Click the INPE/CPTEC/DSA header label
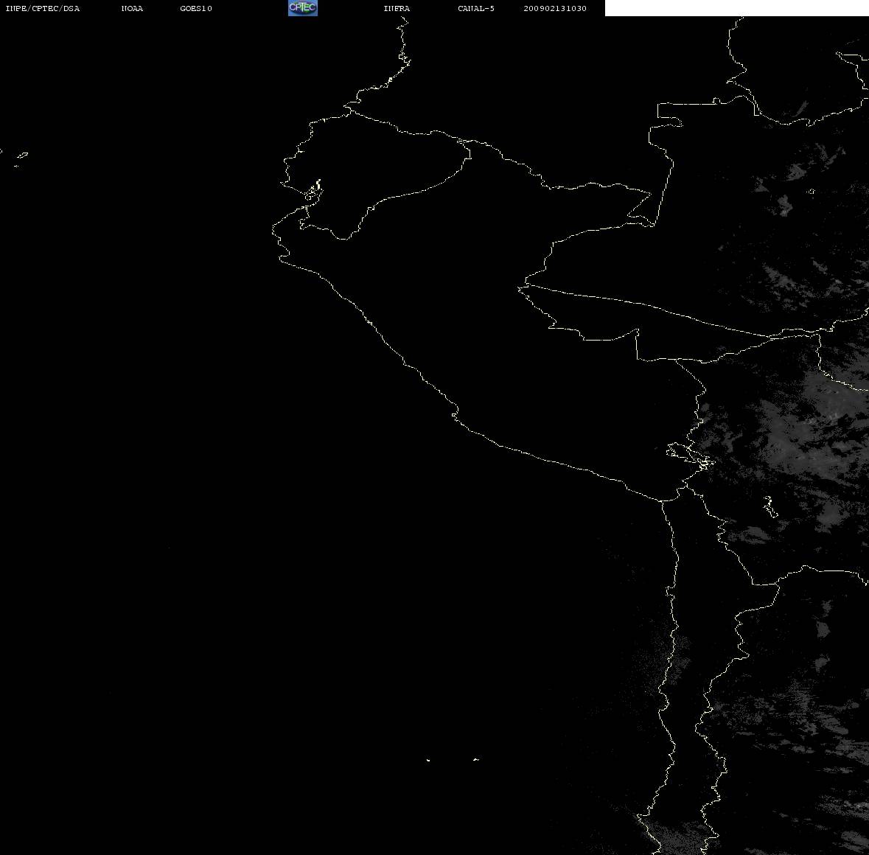The image size is (869, 855). point(43,8)
